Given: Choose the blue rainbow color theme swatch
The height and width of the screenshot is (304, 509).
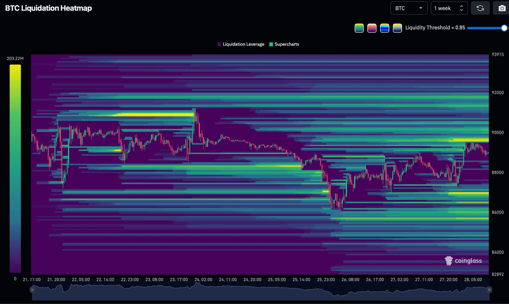Looking at the screenshot, I should click(x=385, y=28).
